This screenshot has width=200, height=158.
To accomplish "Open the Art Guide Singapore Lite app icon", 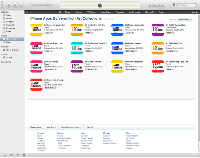I will [36, 30].
